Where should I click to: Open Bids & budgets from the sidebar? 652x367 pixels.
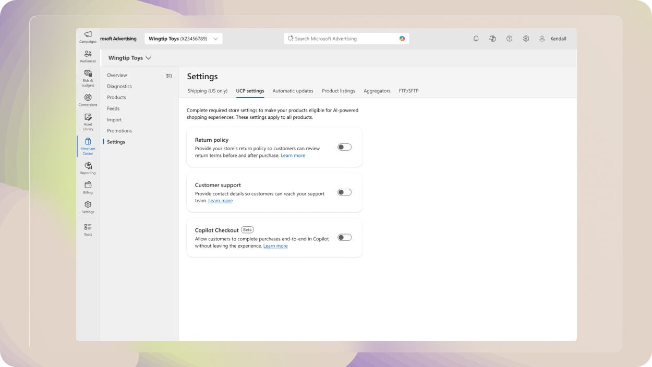(x=88, y=78)
